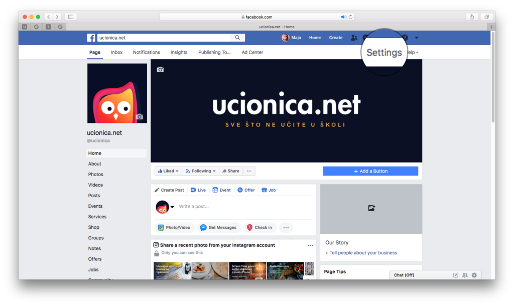Mute the tab audio speaker icon
514x306 pixels.
(x=343, y=17)
